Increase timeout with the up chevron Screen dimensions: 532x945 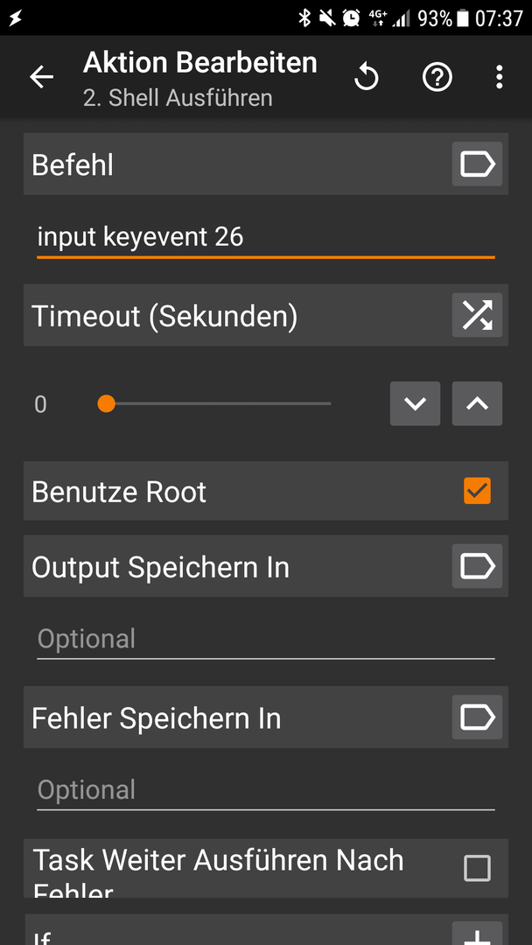[477, 403]
